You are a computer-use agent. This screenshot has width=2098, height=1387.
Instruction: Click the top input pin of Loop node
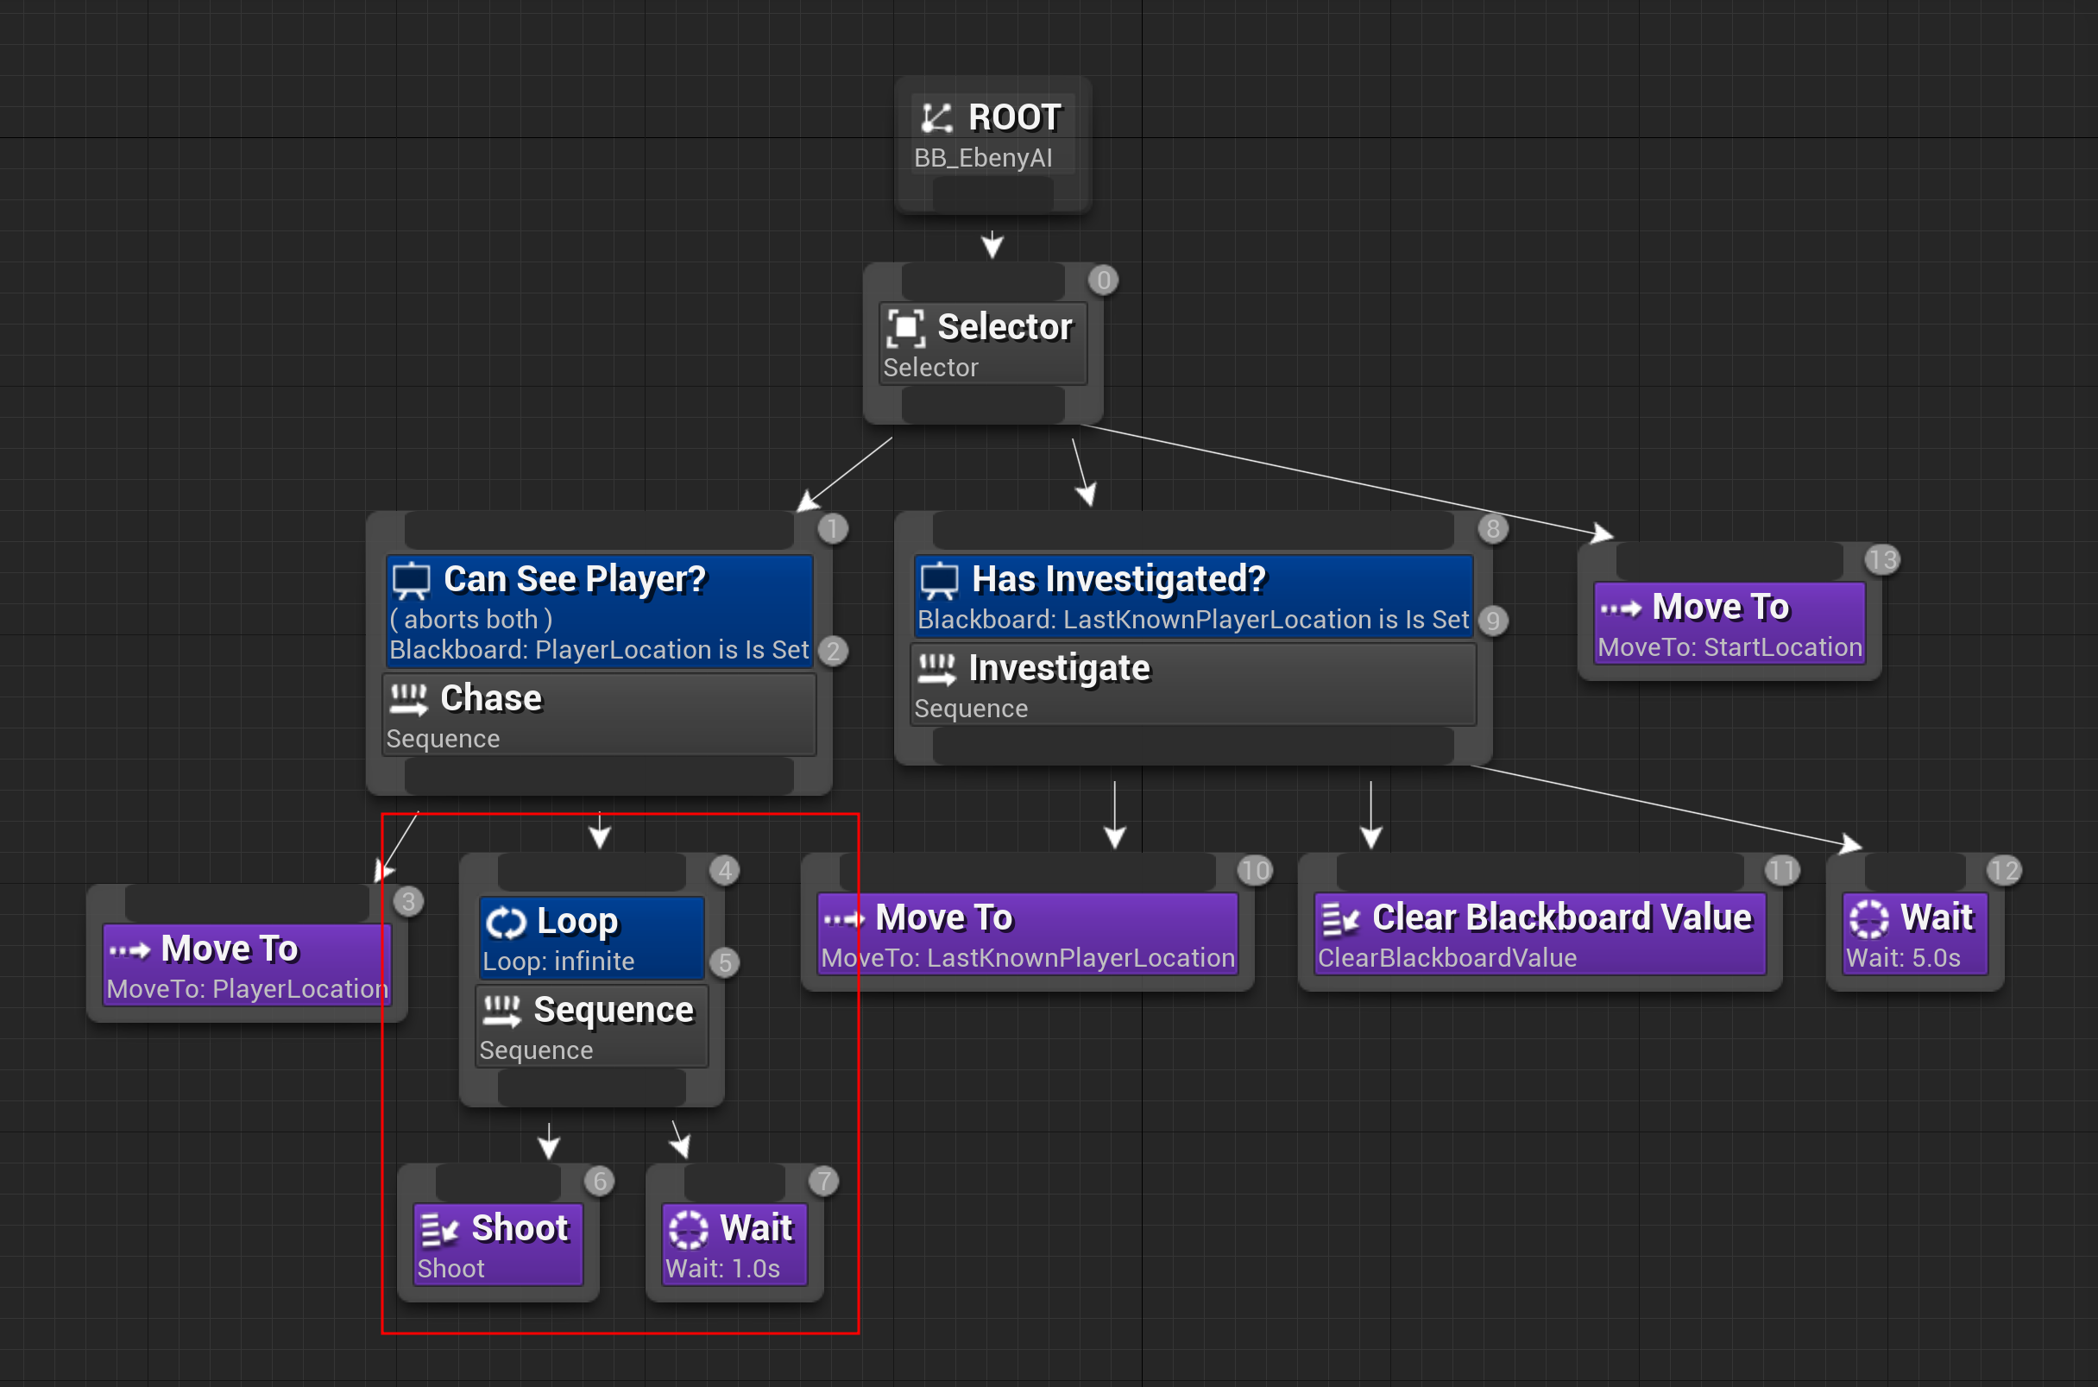point(591,873)
